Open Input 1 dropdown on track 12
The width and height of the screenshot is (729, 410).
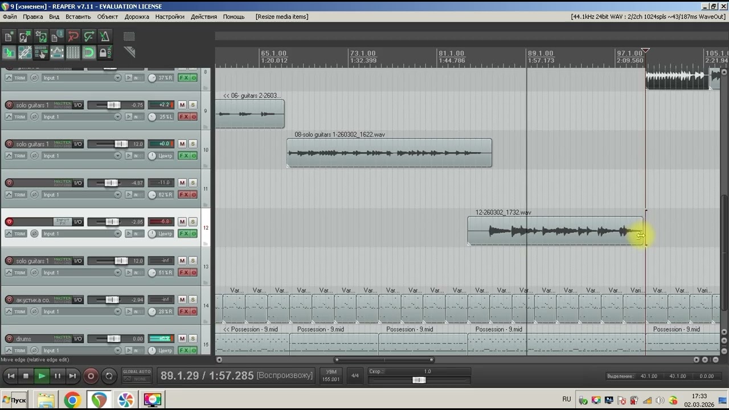point(82,233)
